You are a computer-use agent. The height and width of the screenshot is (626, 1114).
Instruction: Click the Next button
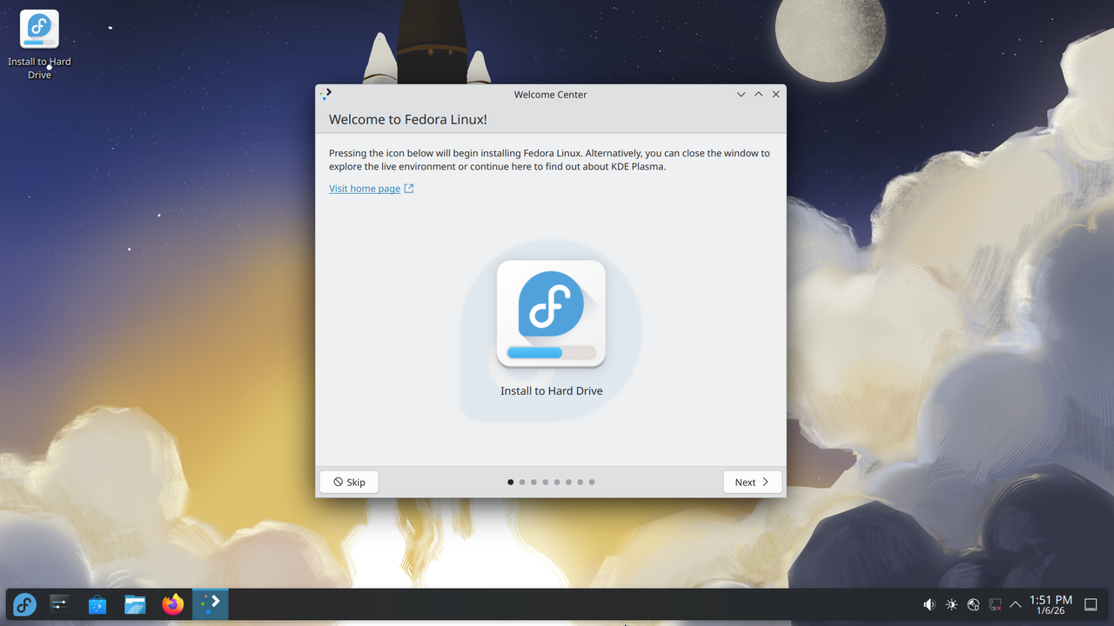[752, 482]
